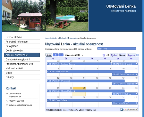Open the Obsazeno-Škopík event
Screen dimensions: 144x117
[125, 103]
